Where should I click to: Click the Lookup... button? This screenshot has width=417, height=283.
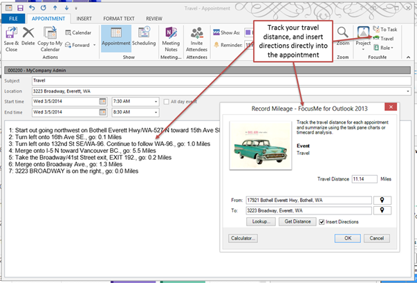tap(261, 221)
